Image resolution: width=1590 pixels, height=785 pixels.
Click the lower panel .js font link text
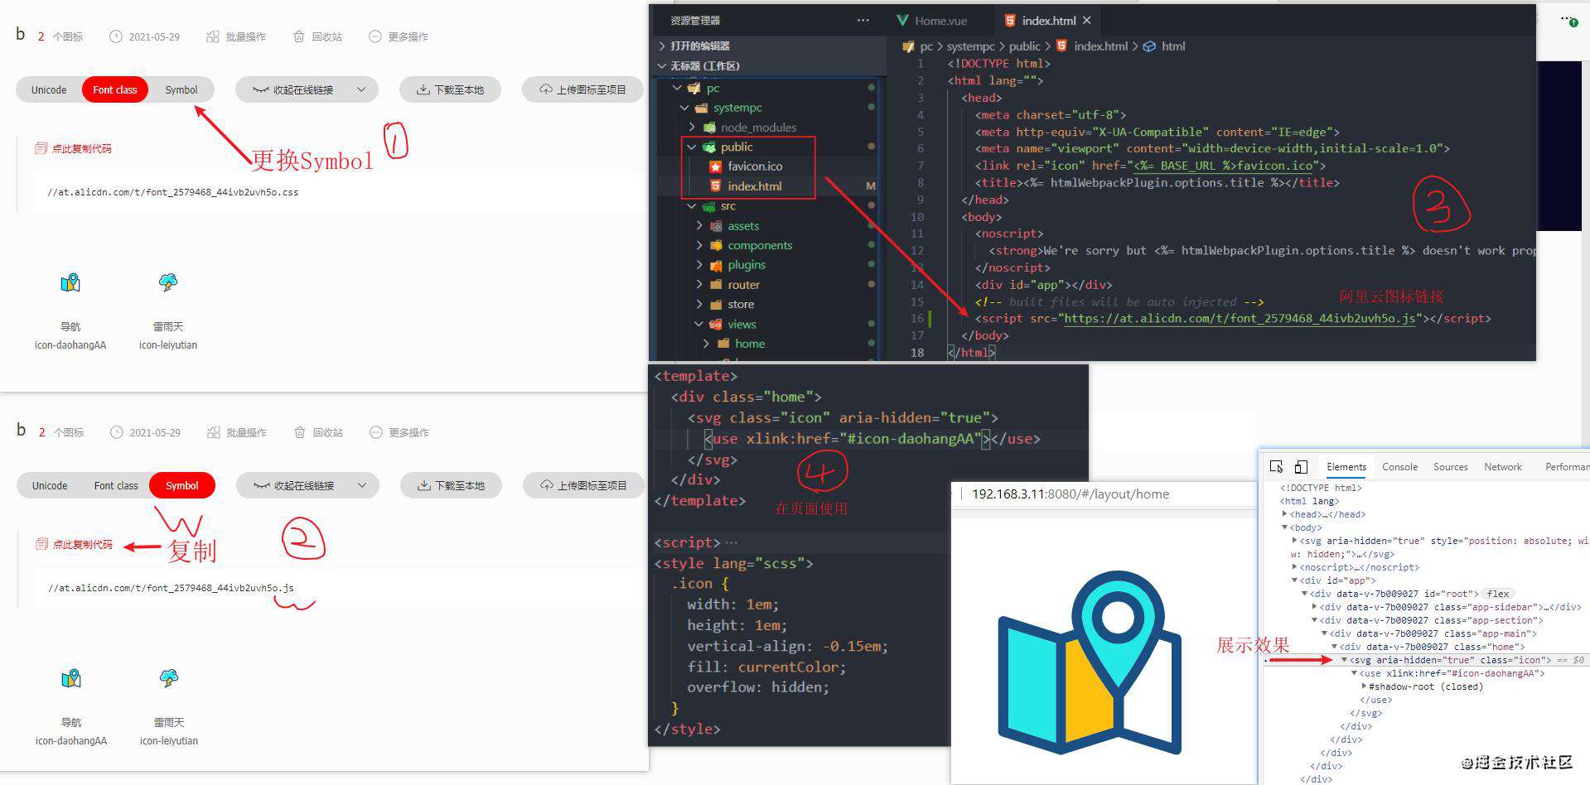pos(171,588)
